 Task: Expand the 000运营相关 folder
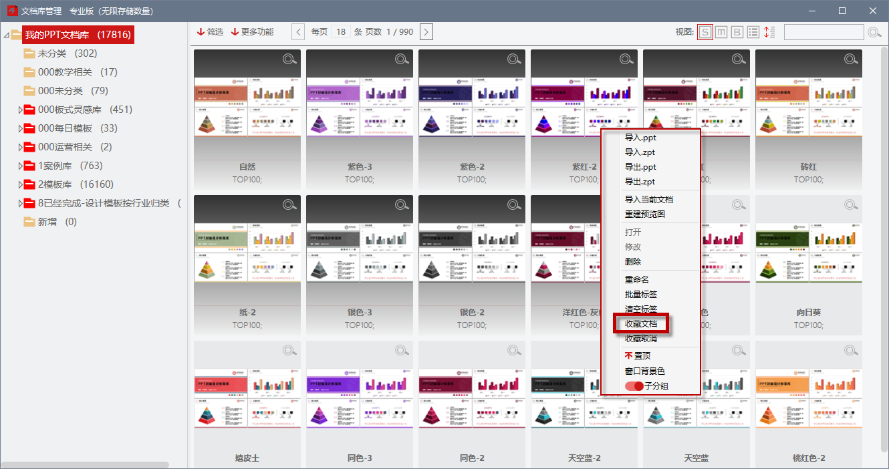tap(21, 147)
